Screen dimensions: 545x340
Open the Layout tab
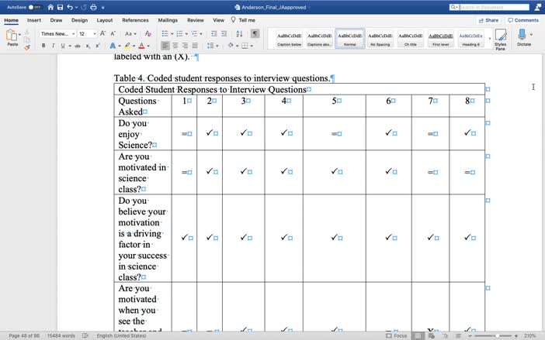pos(104,20)
